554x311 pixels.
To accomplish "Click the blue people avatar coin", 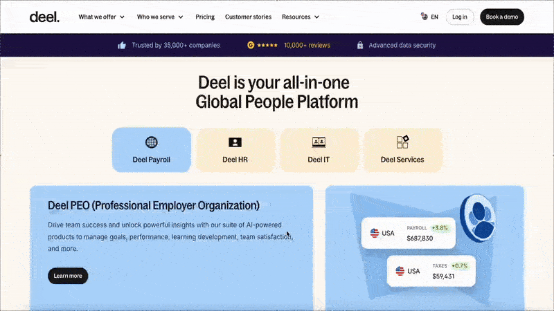I will tap(478, 218).
